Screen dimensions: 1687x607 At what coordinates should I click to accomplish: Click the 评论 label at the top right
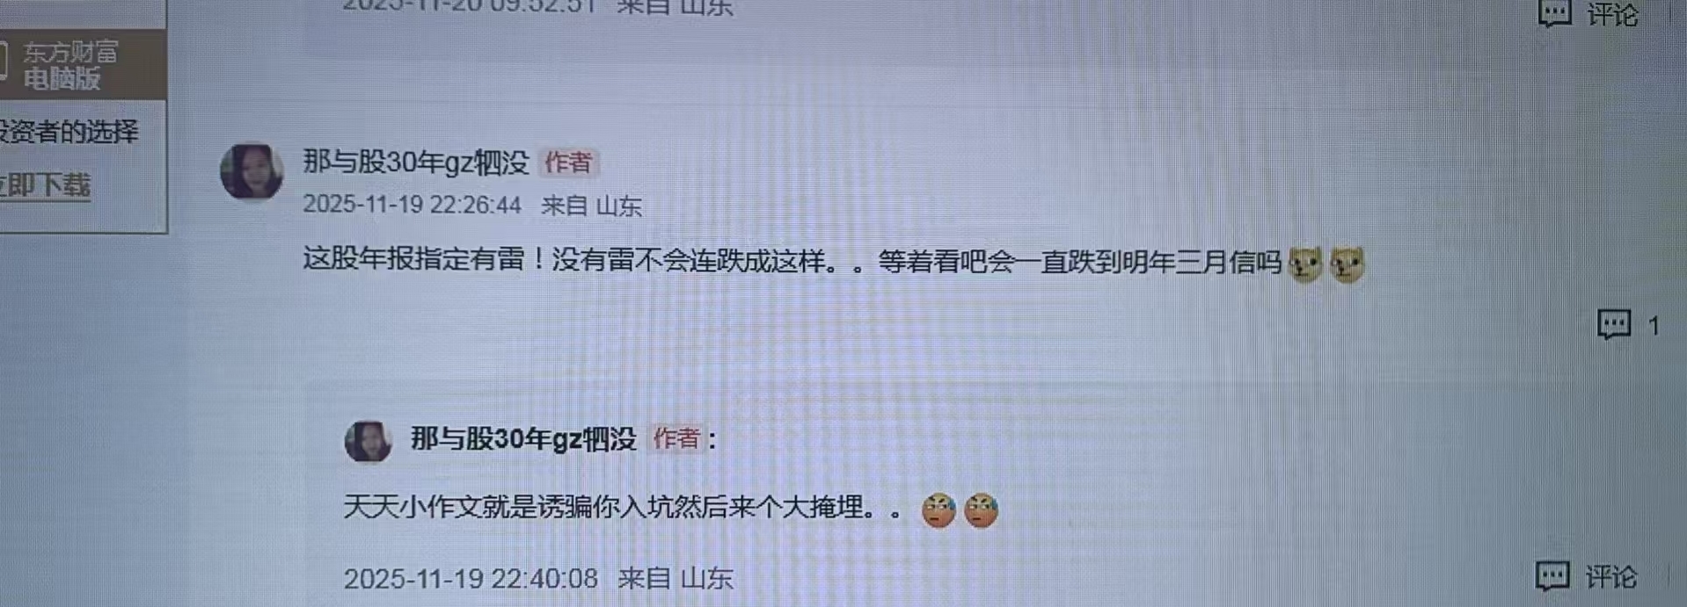tap(1612, 13)
